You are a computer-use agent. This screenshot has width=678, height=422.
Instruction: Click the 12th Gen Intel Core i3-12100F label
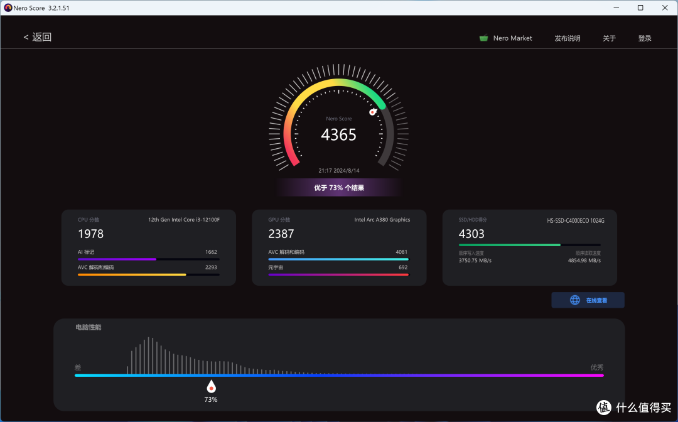pos(184,220)
